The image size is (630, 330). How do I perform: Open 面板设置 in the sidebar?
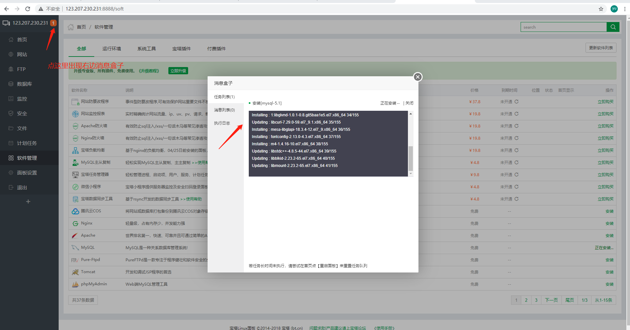coord(27,173)
